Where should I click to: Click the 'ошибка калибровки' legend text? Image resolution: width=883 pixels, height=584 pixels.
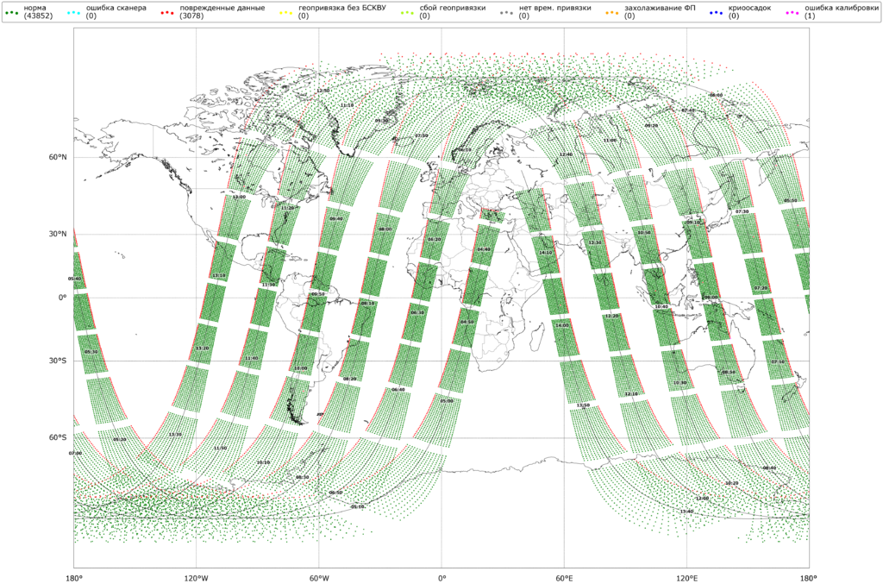835,8
